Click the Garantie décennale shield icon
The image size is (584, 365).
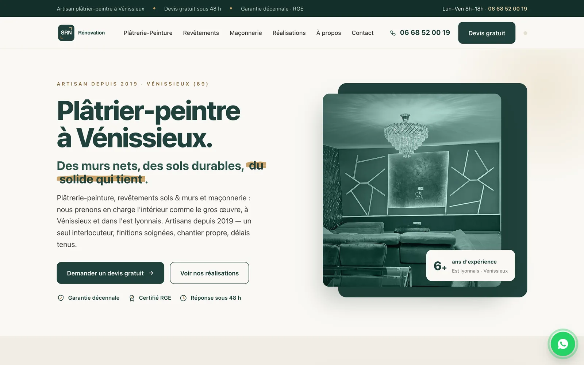(61, 298)
